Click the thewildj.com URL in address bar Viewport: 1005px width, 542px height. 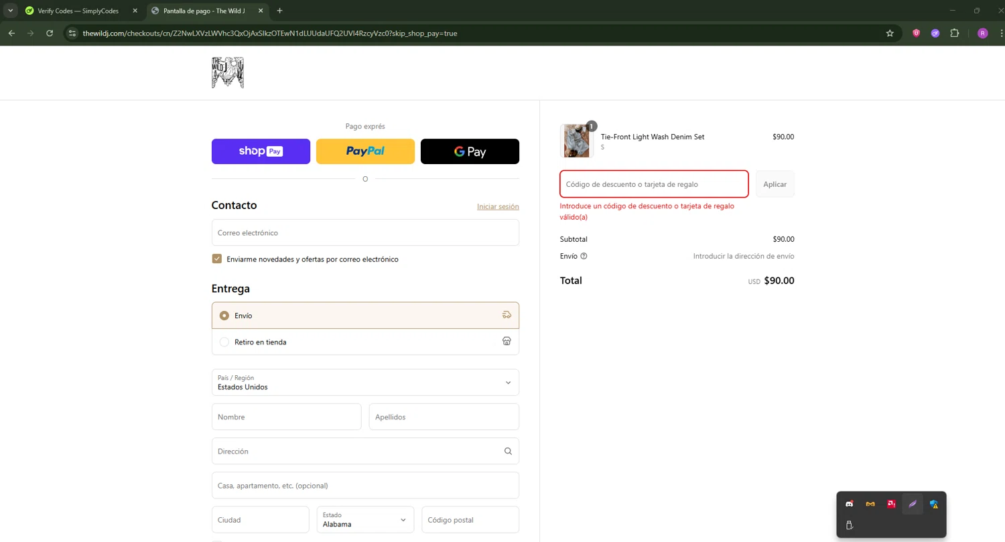pyautogui.click(x=270, y=33)
